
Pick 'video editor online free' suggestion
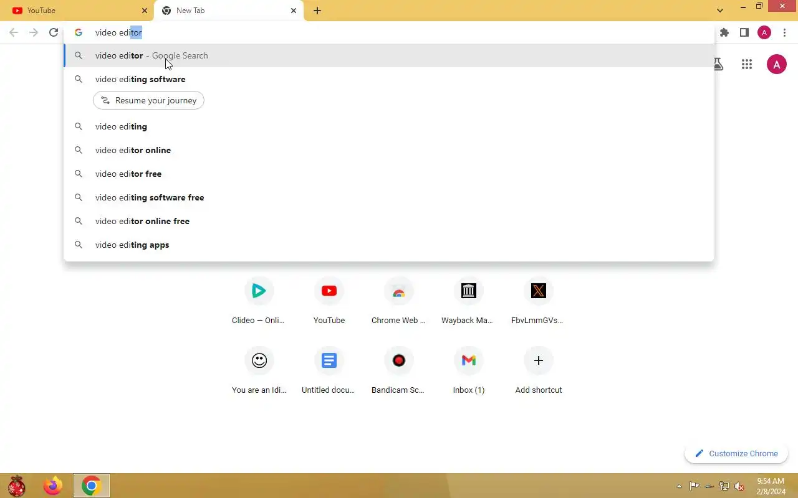pyautogui.click(x=389, y=221)
